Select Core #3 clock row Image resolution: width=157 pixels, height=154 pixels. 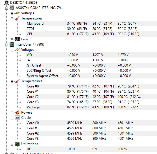pos(92,139)
